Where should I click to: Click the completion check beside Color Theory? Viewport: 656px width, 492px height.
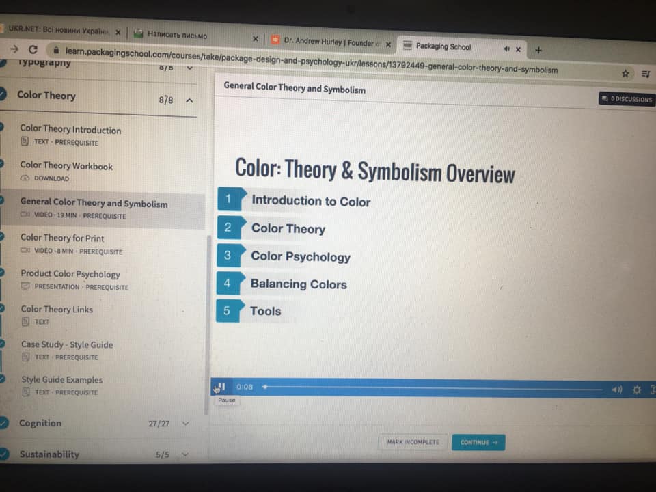(x=3, y=94)
